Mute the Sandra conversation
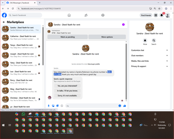Screen dimensions: 174x139 [x=145, y=40]
